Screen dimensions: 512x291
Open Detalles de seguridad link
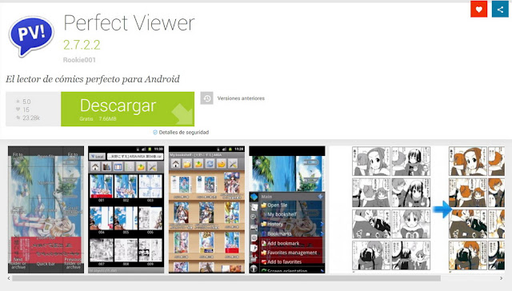184,132
